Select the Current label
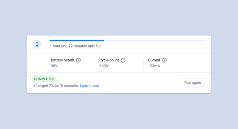The width and height of the screenshot is (238, 129). point(154,60)
